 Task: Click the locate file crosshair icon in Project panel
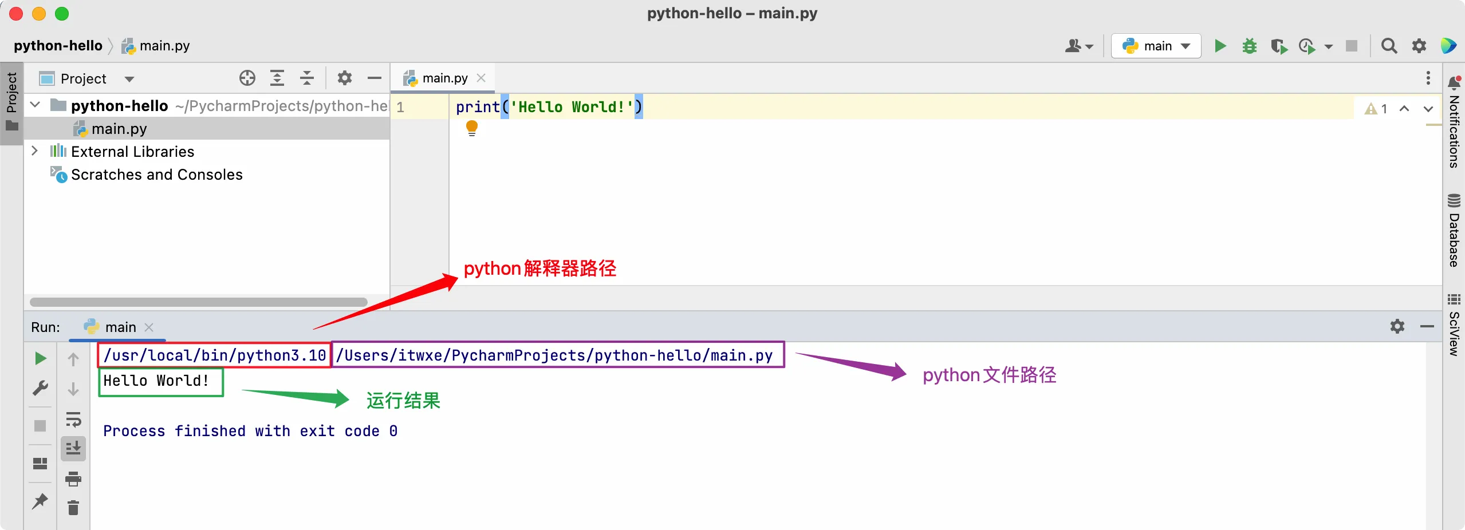pyautogui.click(x=247, y=78)
